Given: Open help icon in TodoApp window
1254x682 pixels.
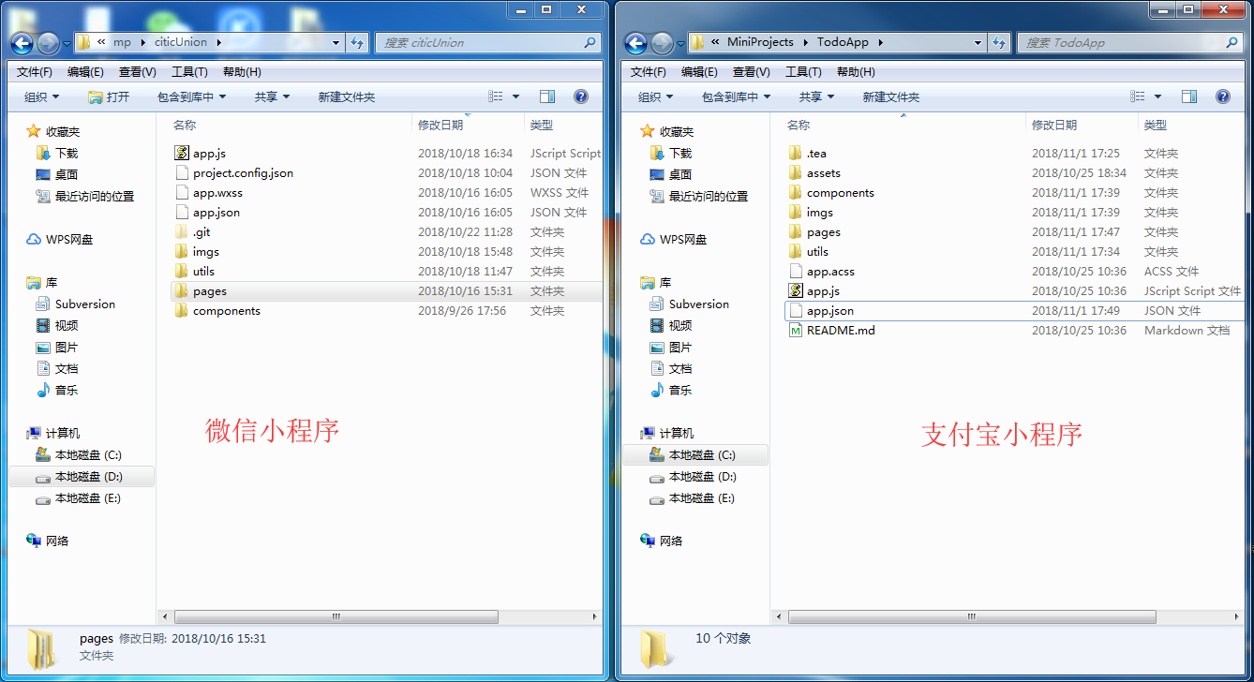Looking at the screenshot, I should point(1223,96).
